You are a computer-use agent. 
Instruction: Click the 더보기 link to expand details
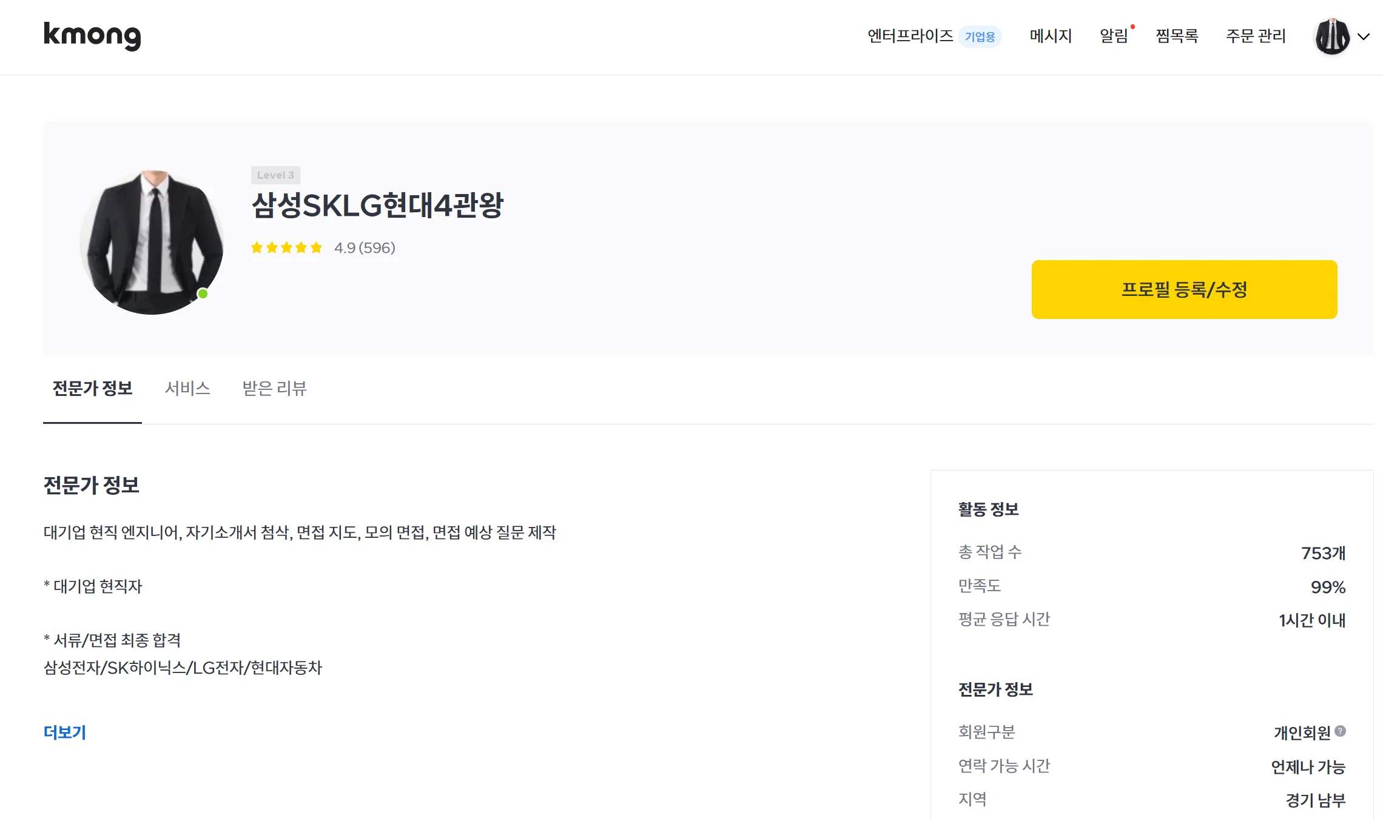coord(64,732)
